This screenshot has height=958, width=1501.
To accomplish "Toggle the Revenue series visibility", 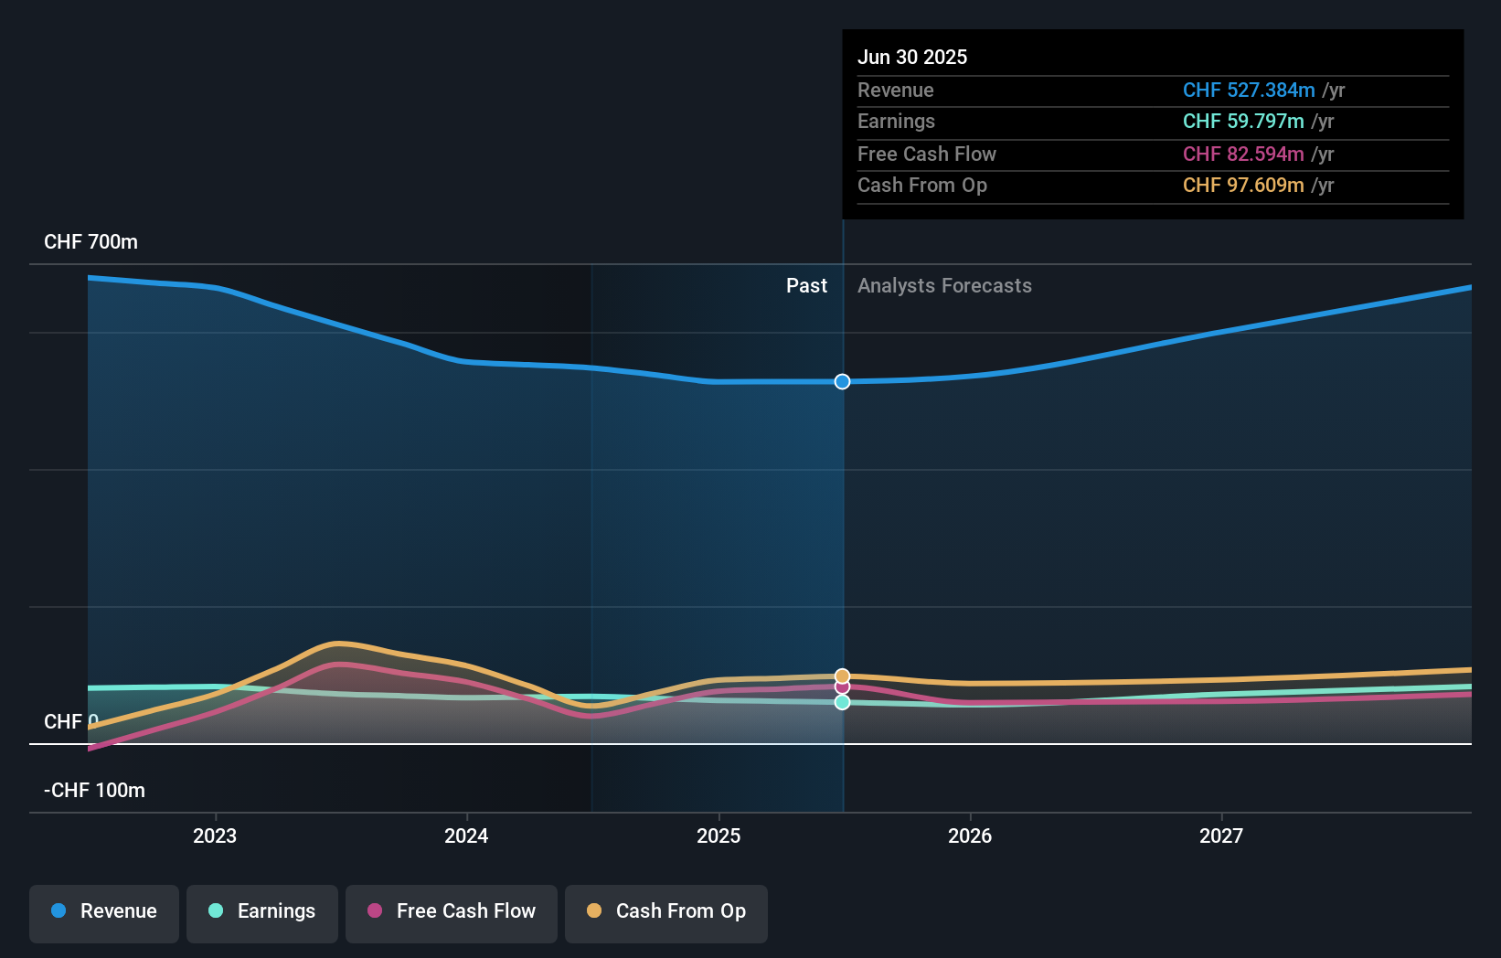I will coord(103,911).
